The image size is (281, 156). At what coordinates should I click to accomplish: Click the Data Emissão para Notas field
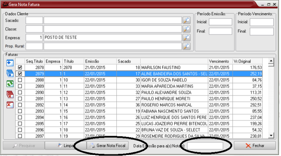pyautogui.click(x=205, y=146)
